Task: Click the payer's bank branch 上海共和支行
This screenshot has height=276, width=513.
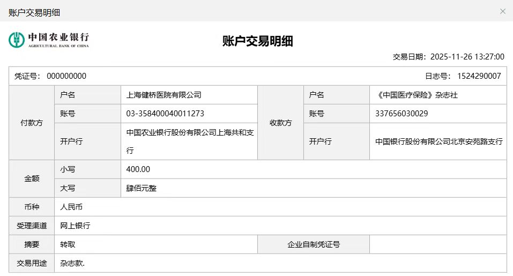Action: point(189,141)
